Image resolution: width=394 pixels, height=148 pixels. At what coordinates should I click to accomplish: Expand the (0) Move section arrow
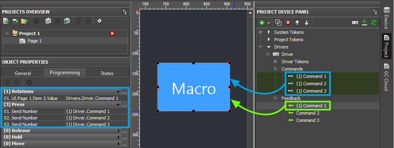[x=118, y=144]
